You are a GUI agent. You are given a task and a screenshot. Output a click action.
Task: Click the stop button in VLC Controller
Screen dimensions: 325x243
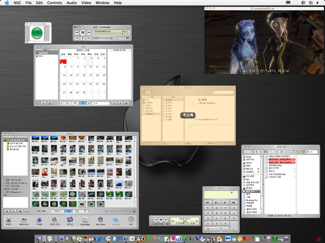click(x=82, y=38)
